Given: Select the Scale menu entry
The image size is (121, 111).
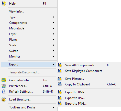Looking at the screenshot, I should point(29,45).
